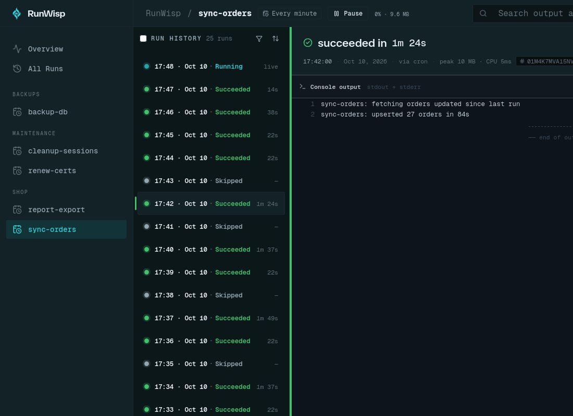Click the status dot of the 17:36 run
573x416 pixels.
[x=146, y=341]
